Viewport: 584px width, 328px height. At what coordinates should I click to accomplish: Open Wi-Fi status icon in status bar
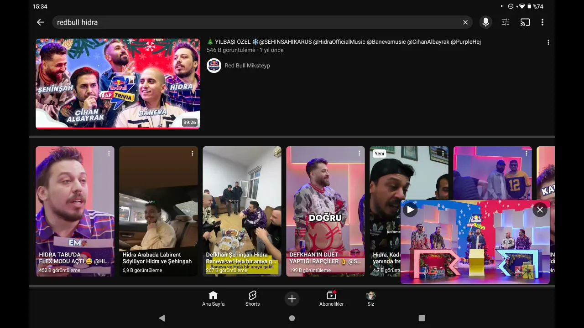(522, 6)
